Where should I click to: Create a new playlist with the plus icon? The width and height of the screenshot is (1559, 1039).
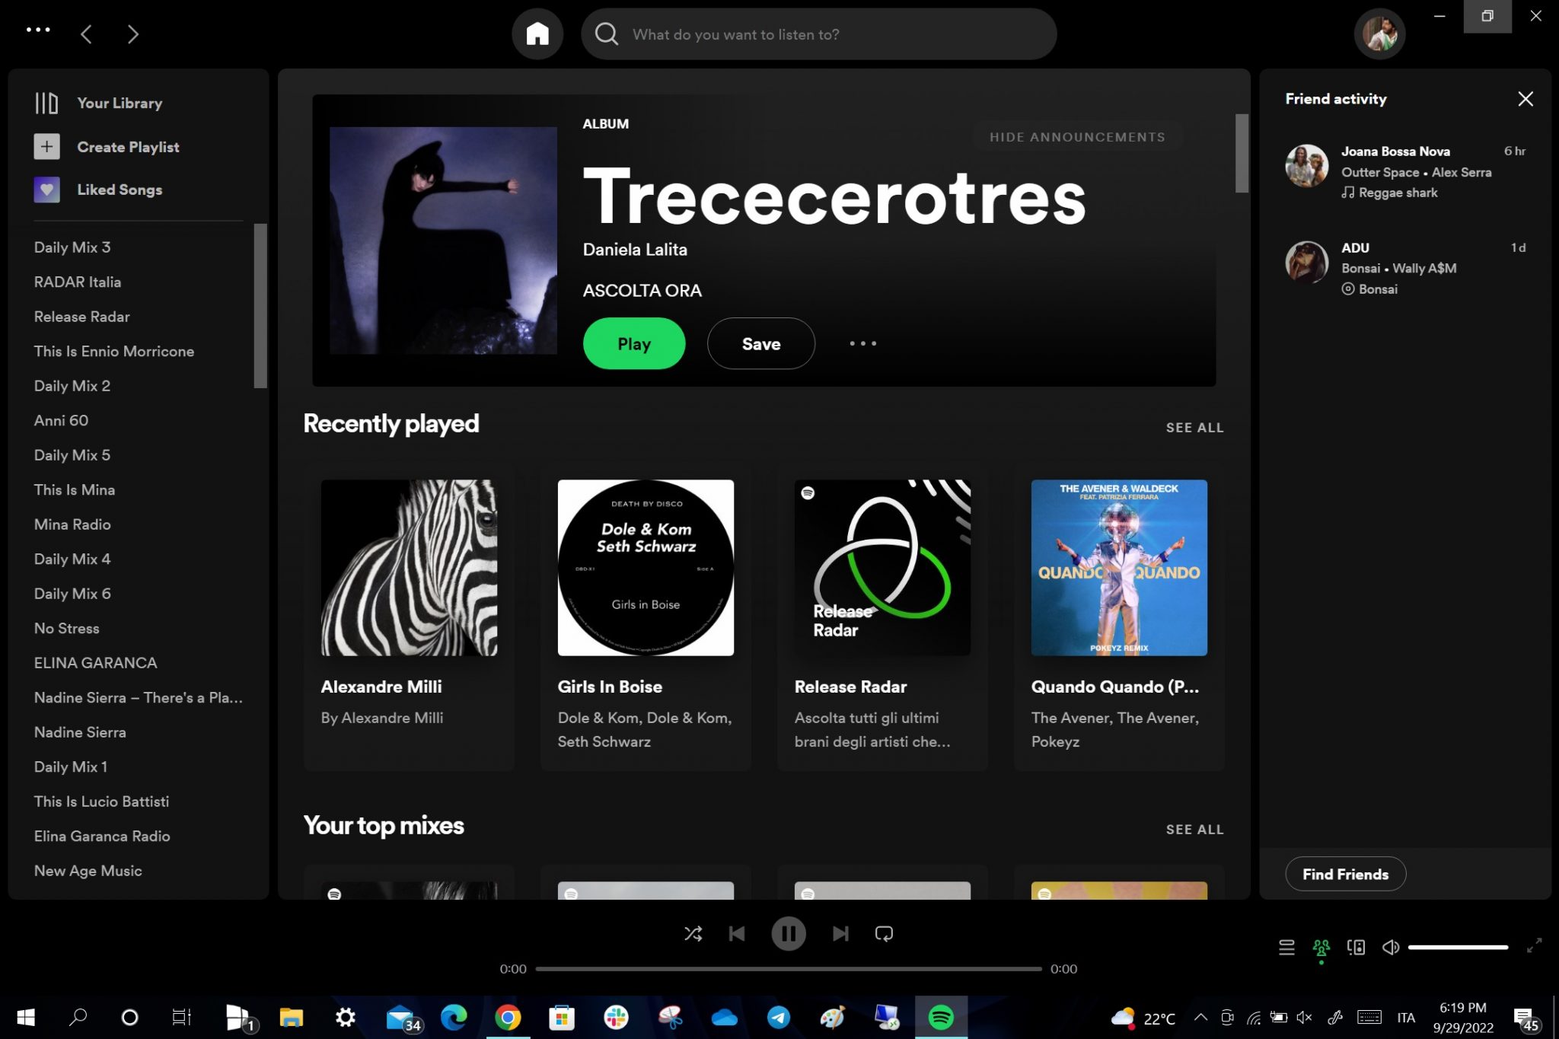point(46,146)
